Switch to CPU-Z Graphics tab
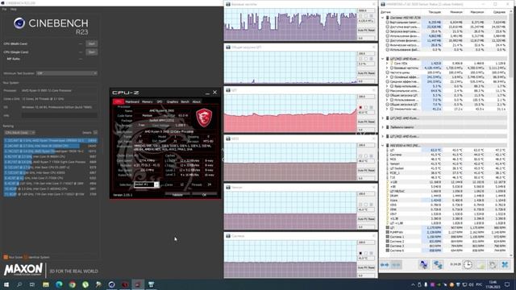 tap(172, 101)
